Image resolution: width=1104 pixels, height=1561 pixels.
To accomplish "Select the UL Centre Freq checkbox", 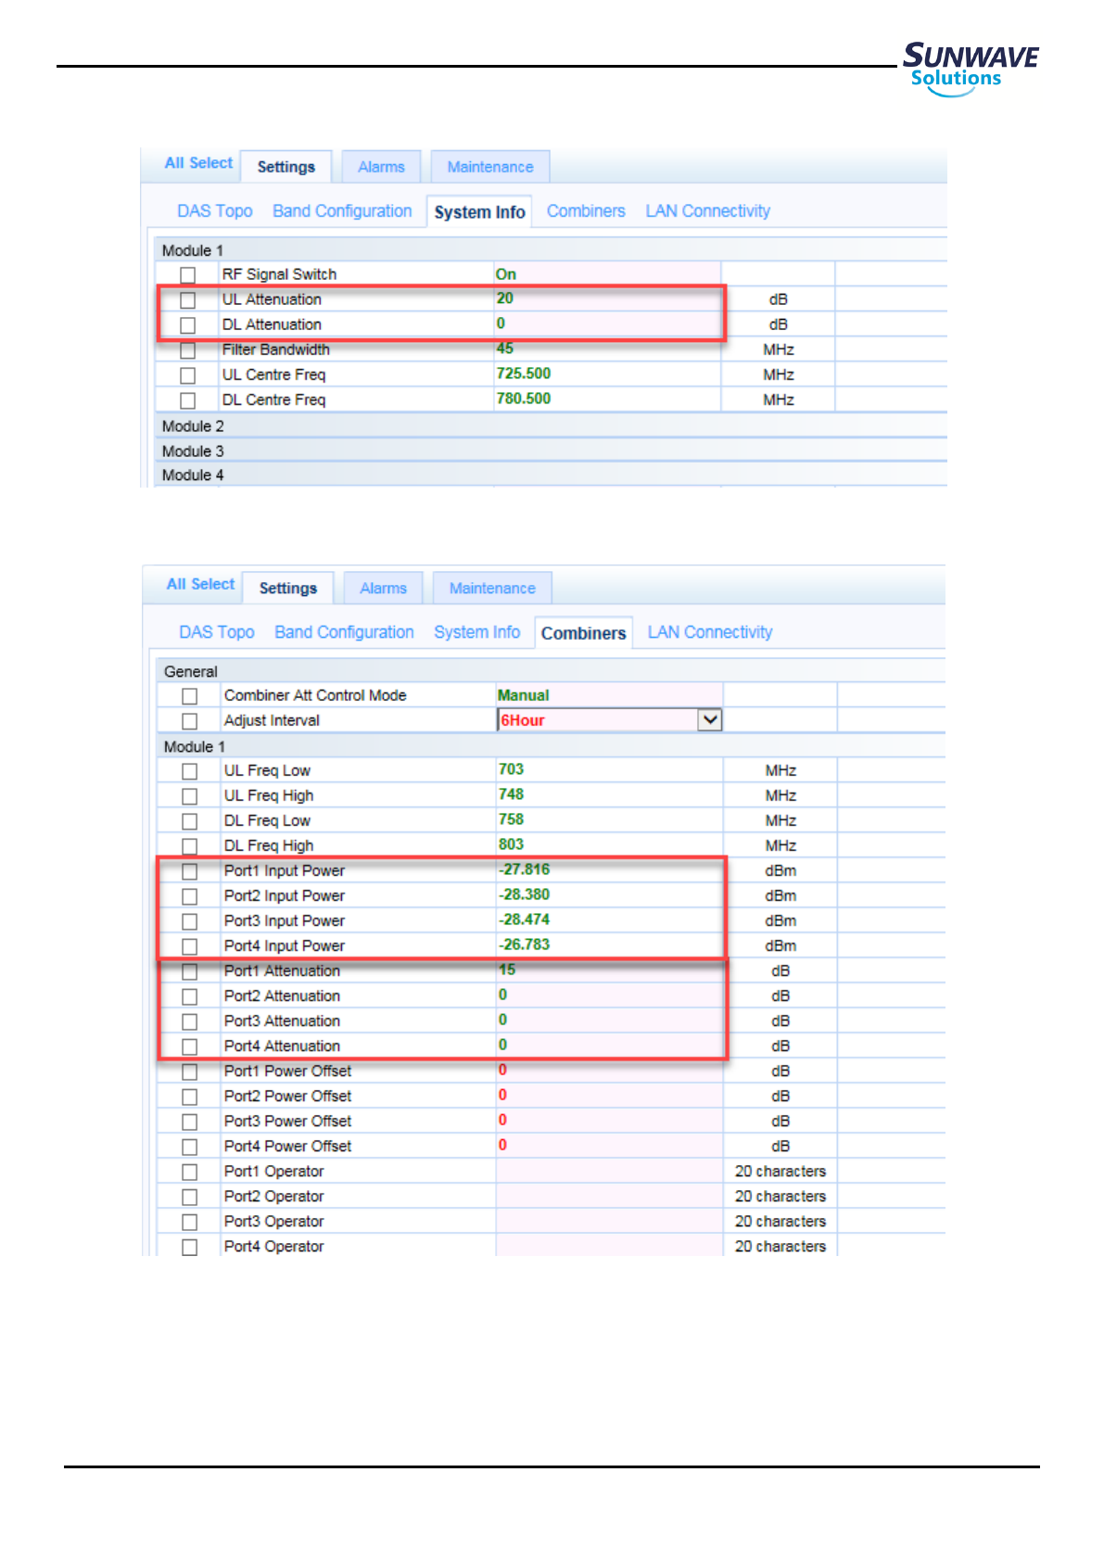I will coord(187,375).
